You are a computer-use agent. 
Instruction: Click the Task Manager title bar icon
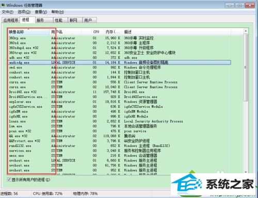(3, 5)
